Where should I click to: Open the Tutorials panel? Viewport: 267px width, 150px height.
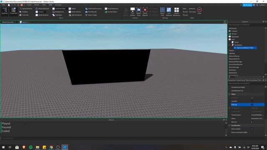(x=24, y=15)
